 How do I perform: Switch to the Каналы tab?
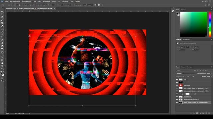point(183,67)
